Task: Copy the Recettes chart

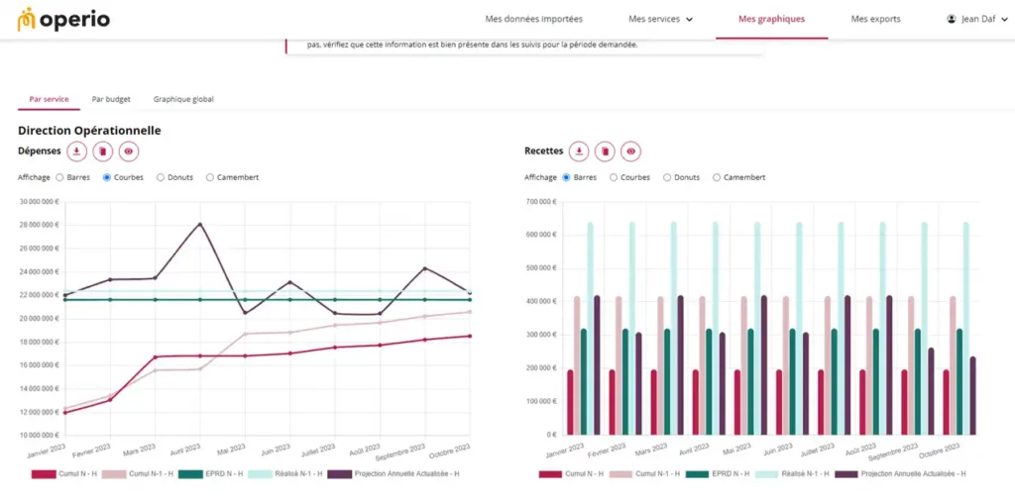Action: 606,151
